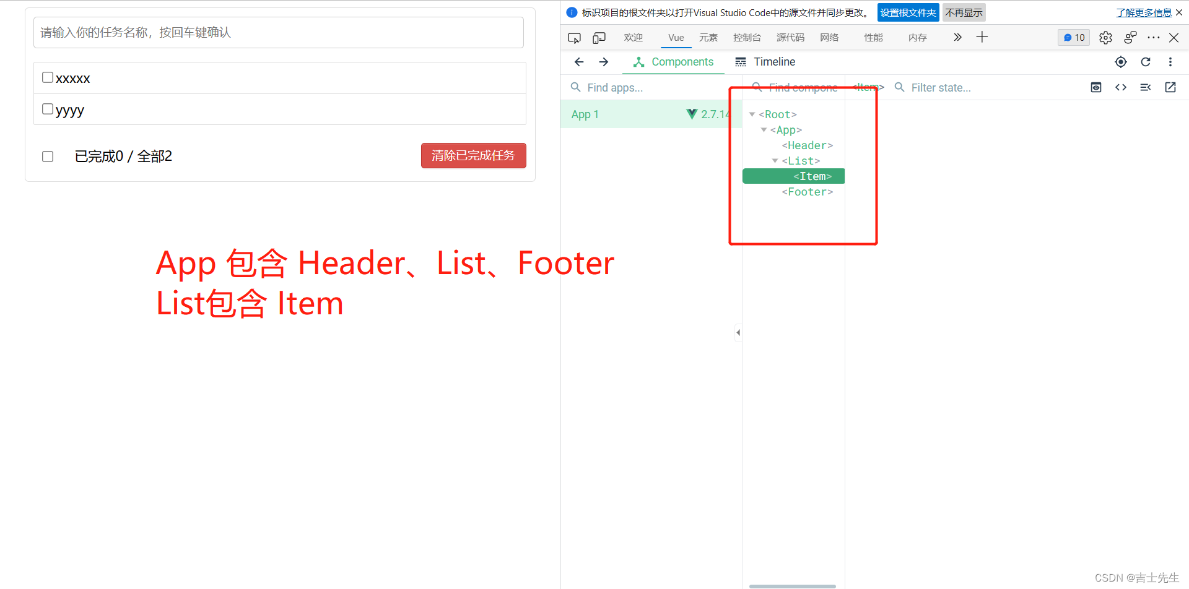Open the 内存 tab

click(918, 38)
